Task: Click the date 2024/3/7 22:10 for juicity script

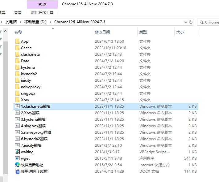Action: point(108,145)
